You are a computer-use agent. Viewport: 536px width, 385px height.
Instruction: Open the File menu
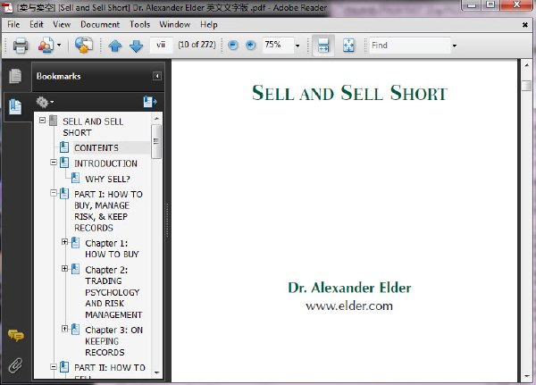13,24
